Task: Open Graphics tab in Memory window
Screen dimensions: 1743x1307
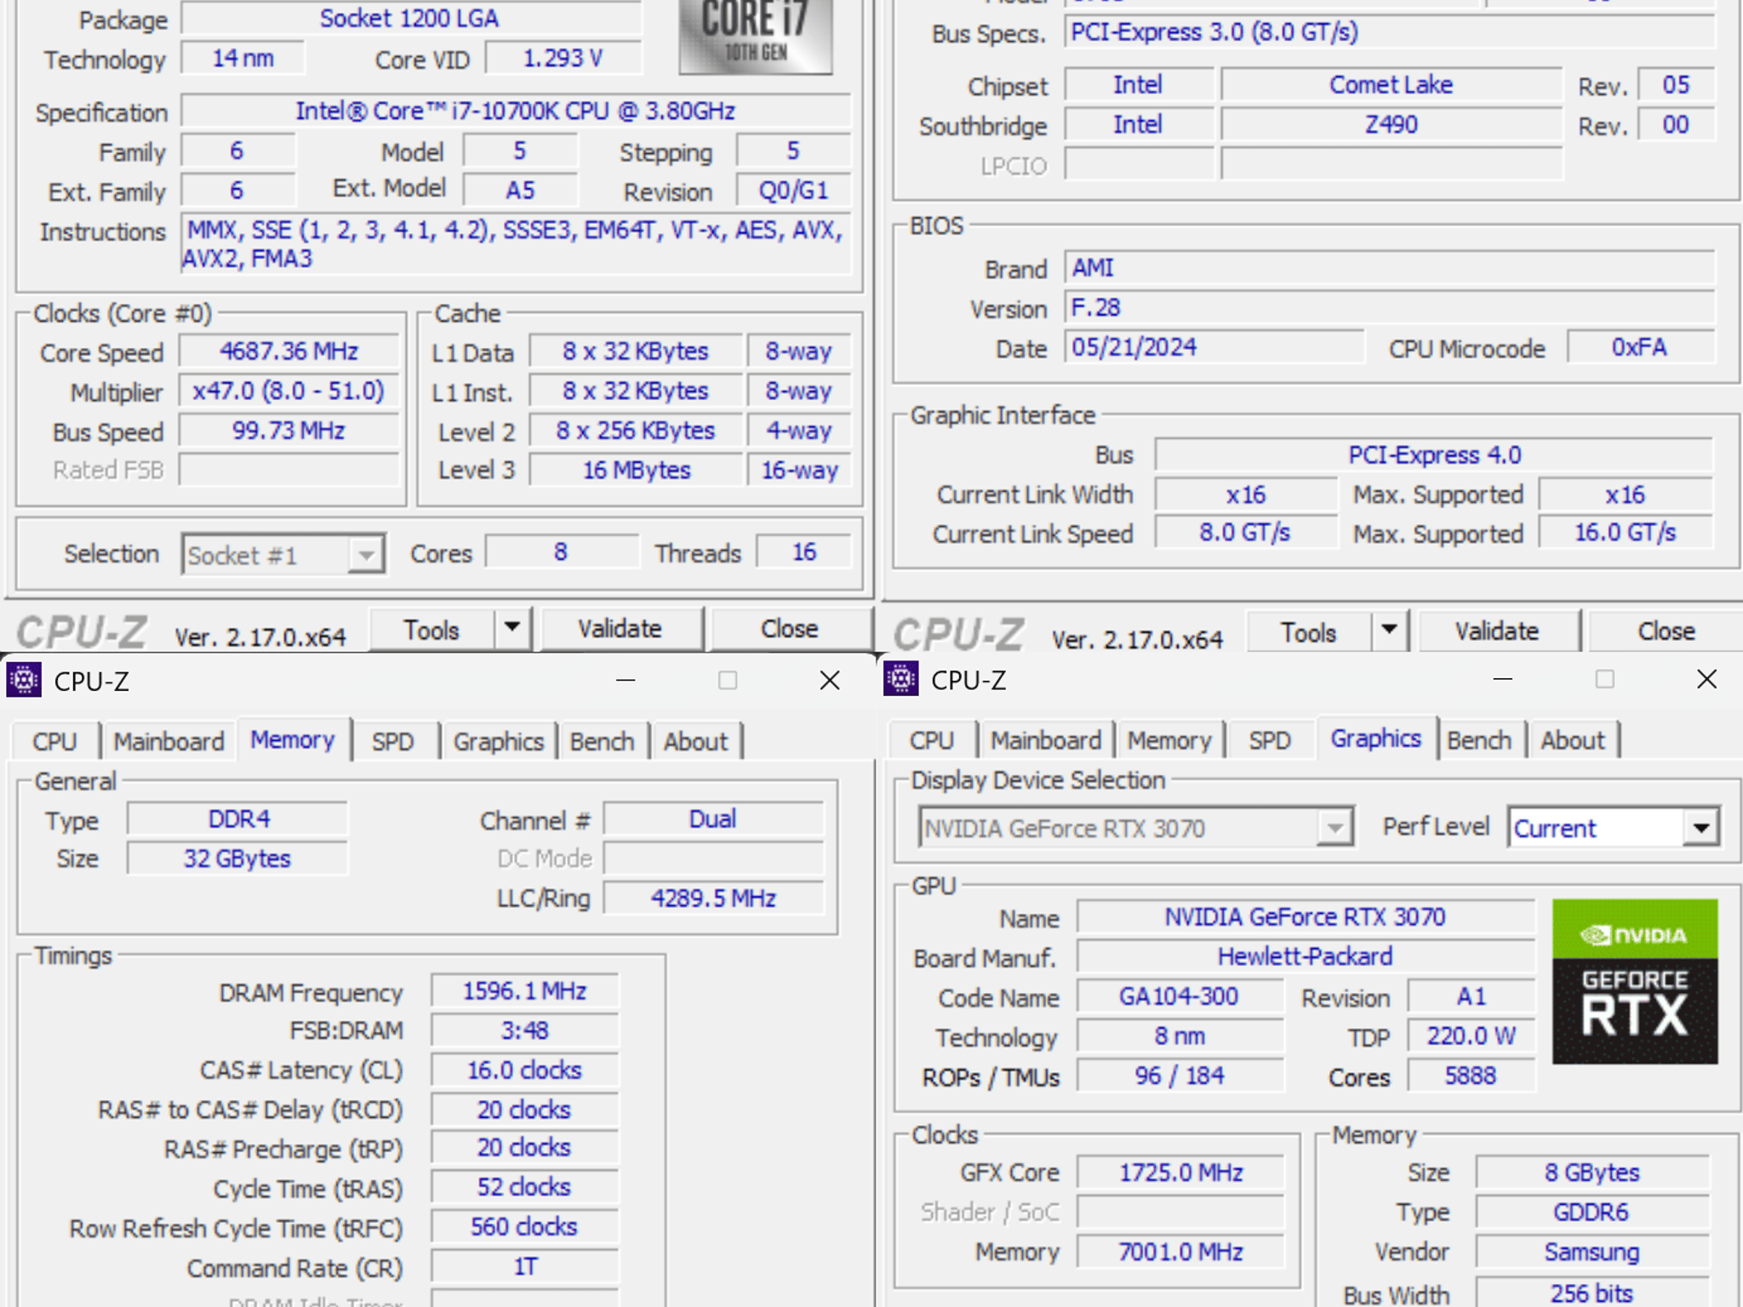Action: [499, 741]
